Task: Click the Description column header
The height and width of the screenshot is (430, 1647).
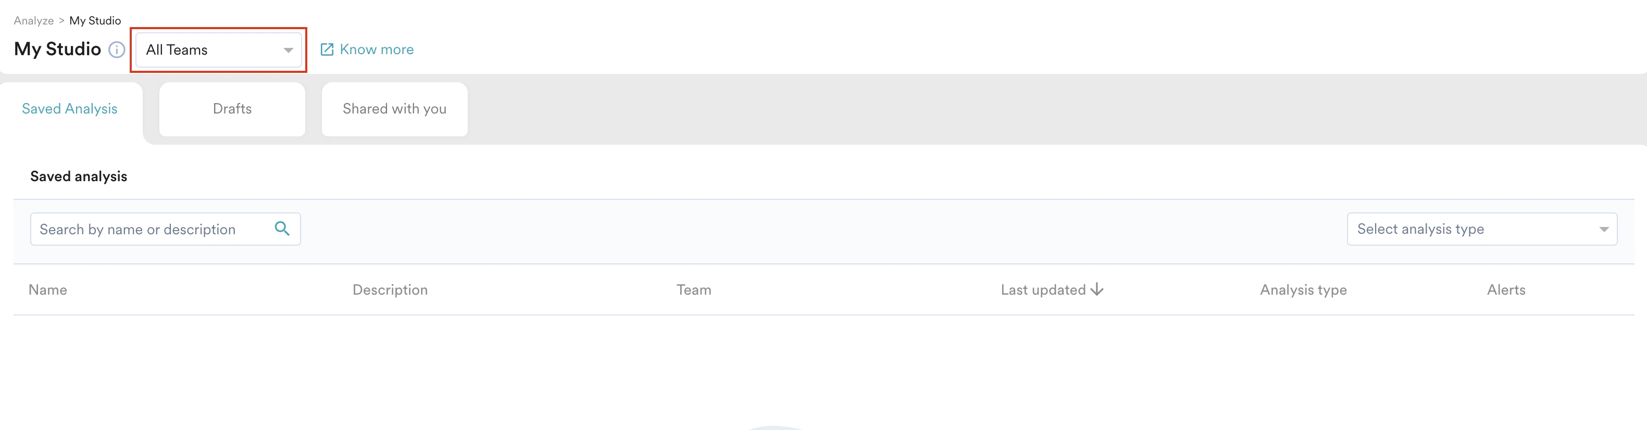Action: point(390,289)
